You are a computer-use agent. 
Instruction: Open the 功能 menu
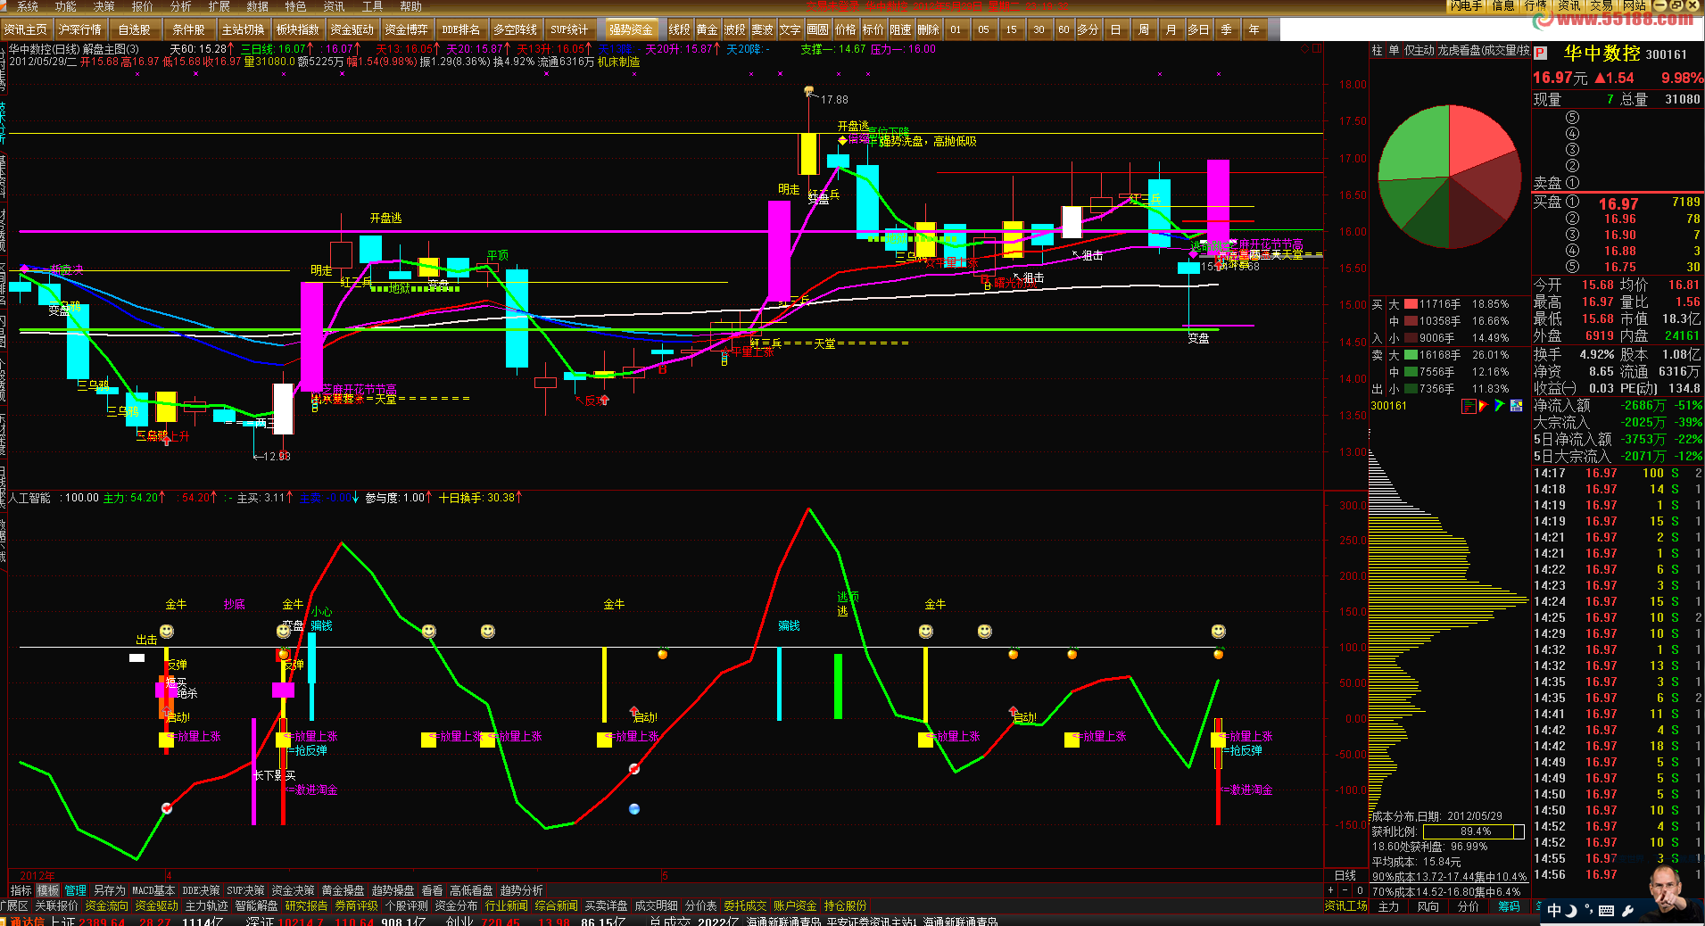tap(66, 6)
